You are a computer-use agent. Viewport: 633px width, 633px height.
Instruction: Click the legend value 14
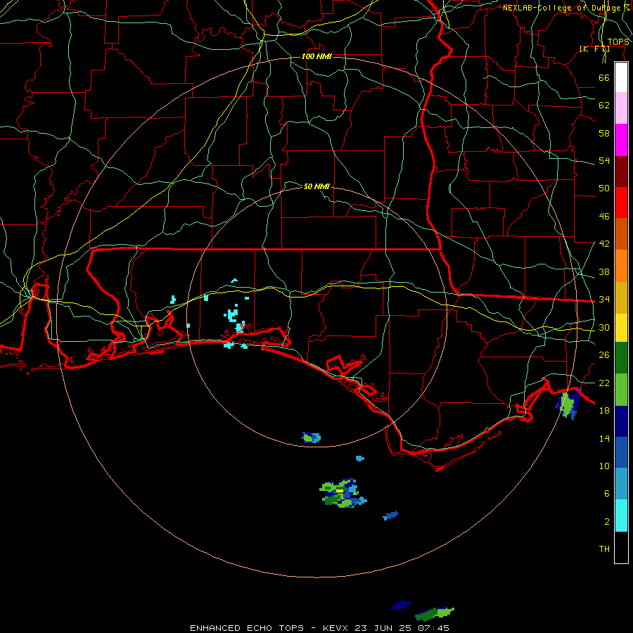point(604,438)
